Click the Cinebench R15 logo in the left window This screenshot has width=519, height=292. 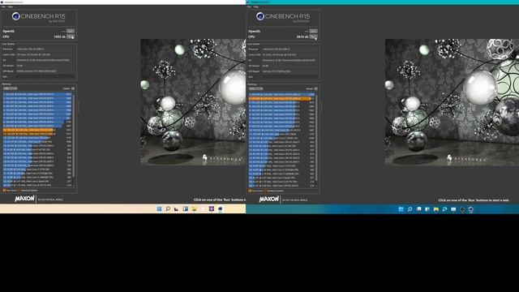[x=39, y=17]
